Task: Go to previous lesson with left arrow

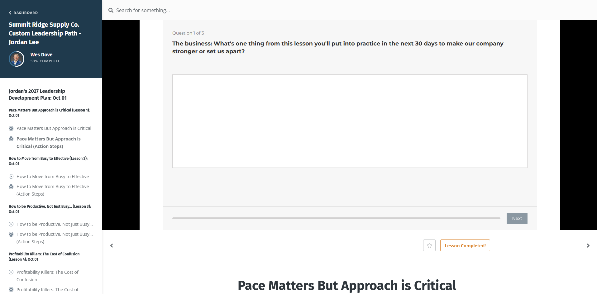Action: (112, 246)
